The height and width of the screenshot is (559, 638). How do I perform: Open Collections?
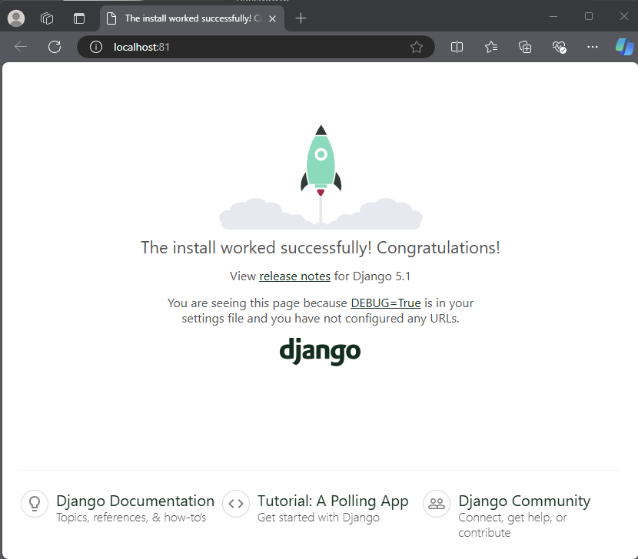525,47
